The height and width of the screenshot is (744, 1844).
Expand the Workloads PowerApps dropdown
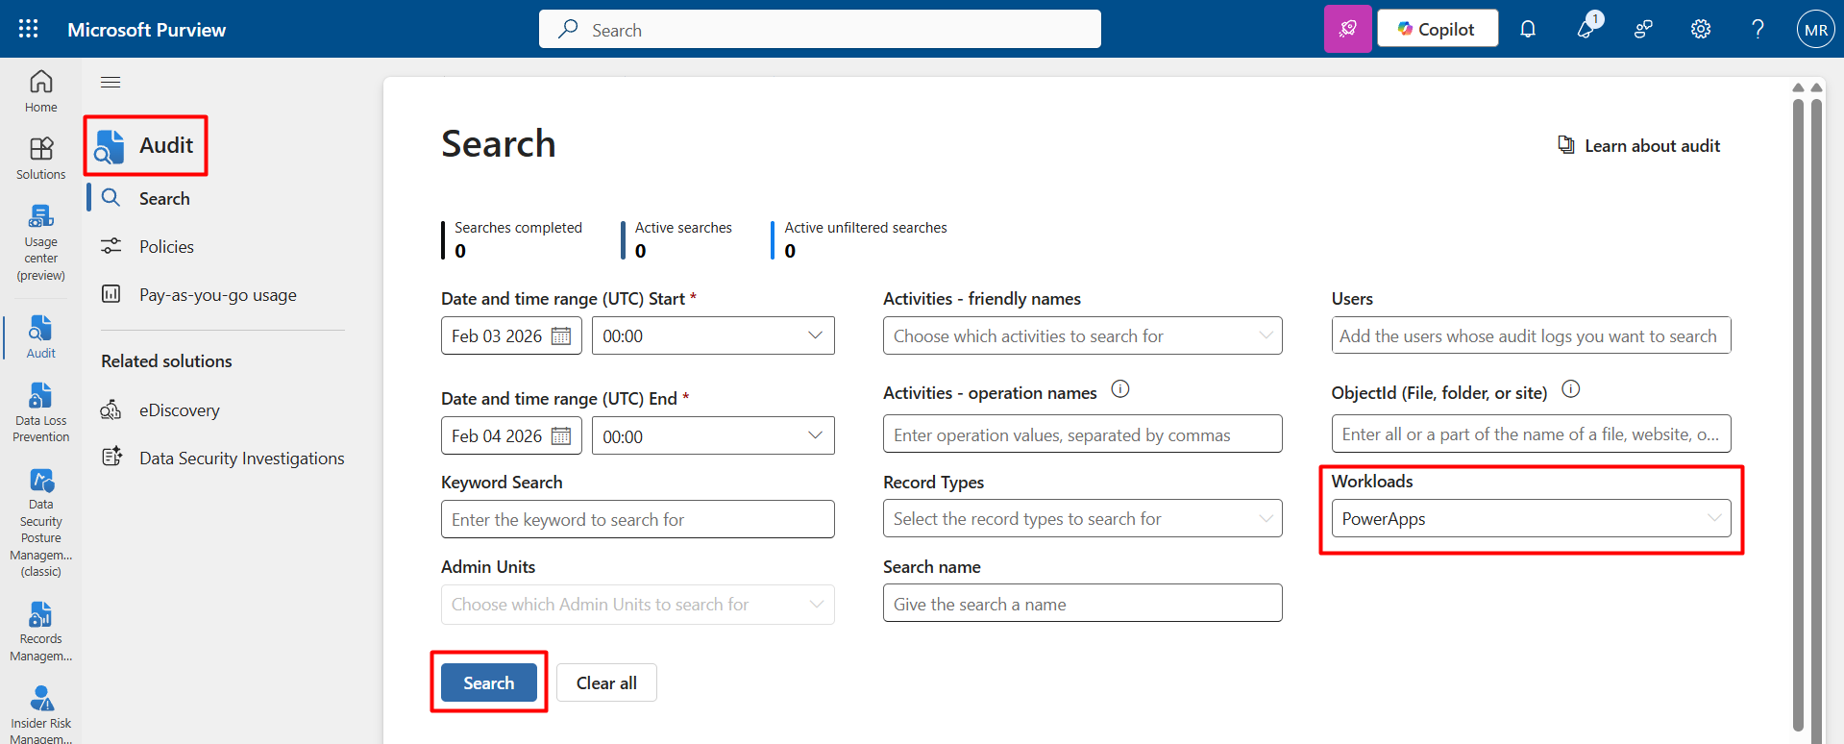pyautogui.click(x=1531, y=518)
